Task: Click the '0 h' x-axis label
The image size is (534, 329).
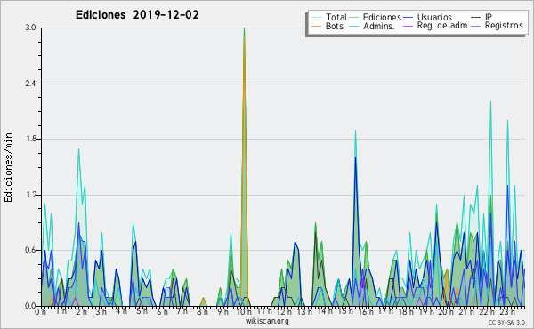Action: pos(41,312)
